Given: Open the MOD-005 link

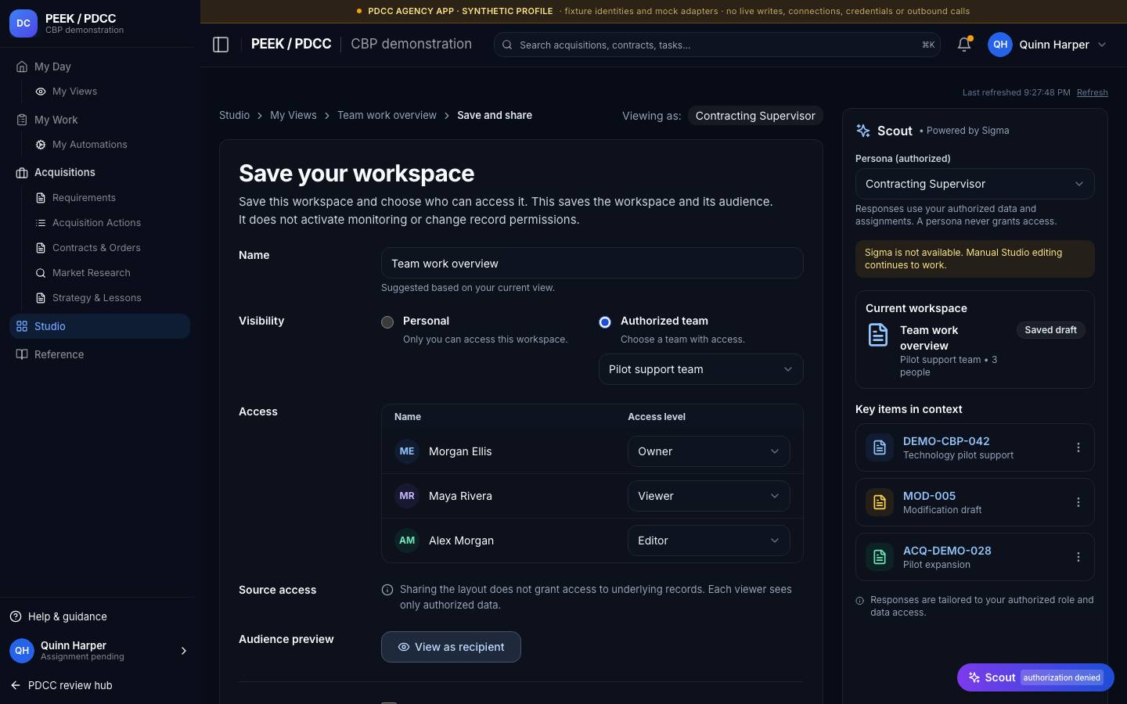Looking at the screenshot, I should click(x=929, y=496).
